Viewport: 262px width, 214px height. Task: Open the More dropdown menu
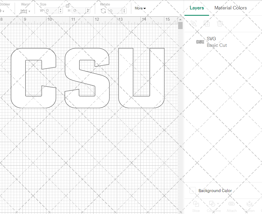pyautogui.click(x=140, y=8)
